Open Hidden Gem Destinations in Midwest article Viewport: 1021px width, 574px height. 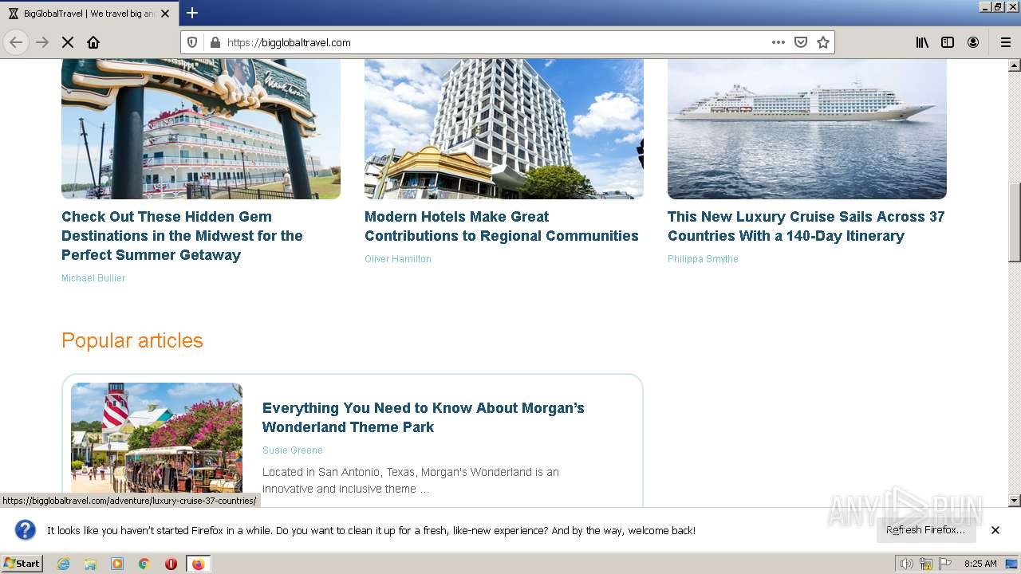[x=182, y=236]
